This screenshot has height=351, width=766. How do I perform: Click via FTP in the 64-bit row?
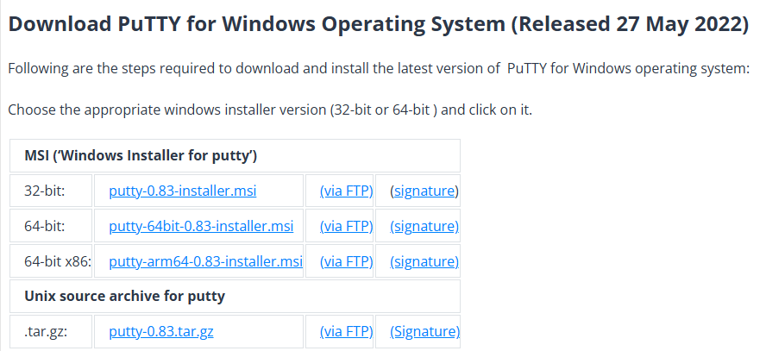tap(346, 226)
